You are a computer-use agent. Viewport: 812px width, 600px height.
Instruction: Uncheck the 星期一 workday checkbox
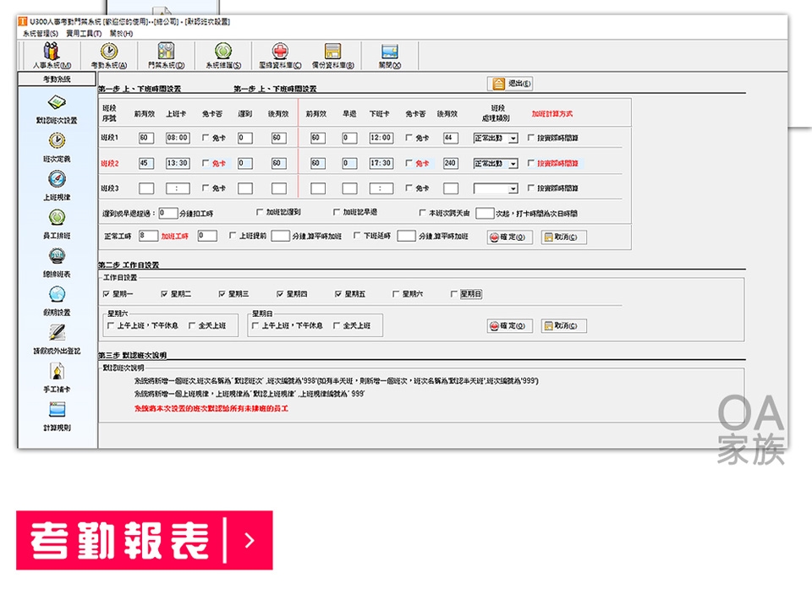coord(106,294)
